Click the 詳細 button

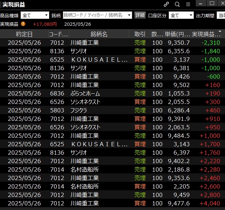tap(140, 15)
